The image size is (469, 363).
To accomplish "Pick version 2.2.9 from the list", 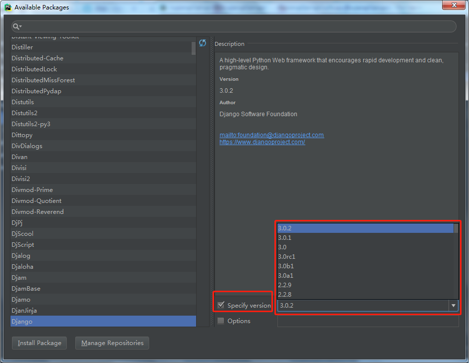I will click(x=365, y=285).
